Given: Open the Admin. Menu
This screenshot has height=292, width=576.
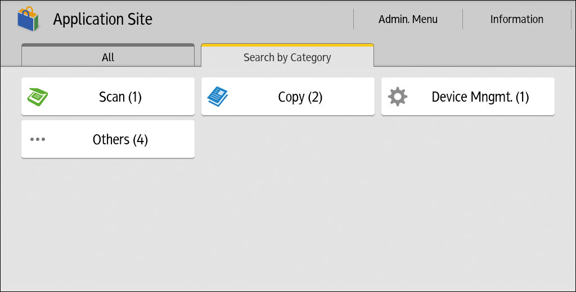Looking at the screenshot, I should click(x=408, y=19).
